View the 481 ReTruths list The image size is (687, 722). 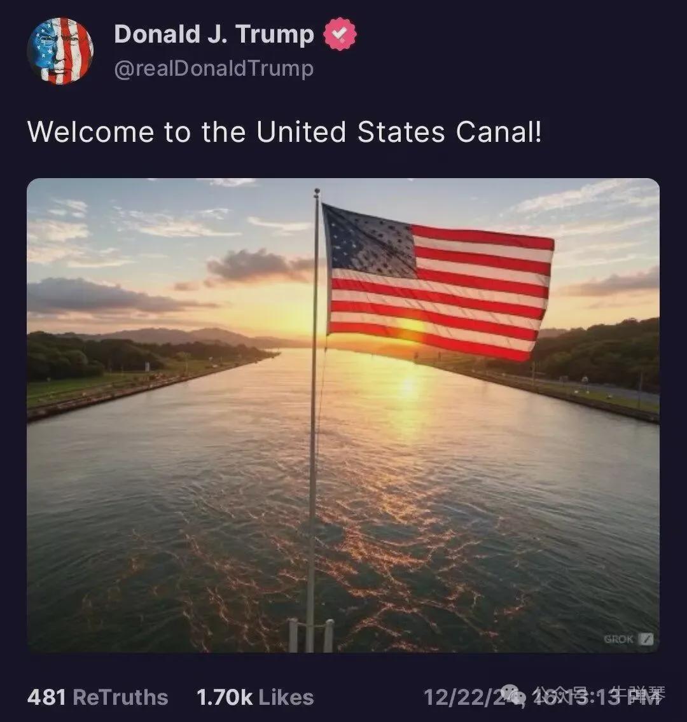(97, 697)
